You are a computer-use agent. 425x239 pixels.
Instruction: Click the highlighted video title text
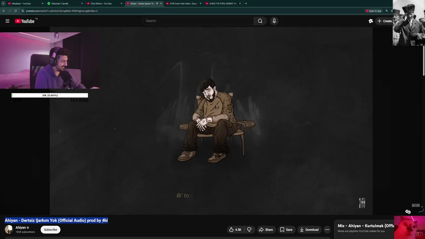coord(56,220)
